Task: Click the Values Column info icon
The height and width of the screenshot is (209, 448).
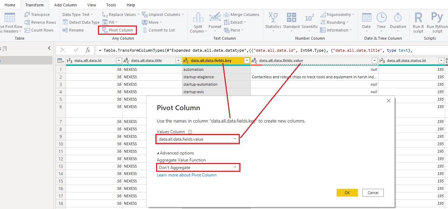Action: coord(190,132)
